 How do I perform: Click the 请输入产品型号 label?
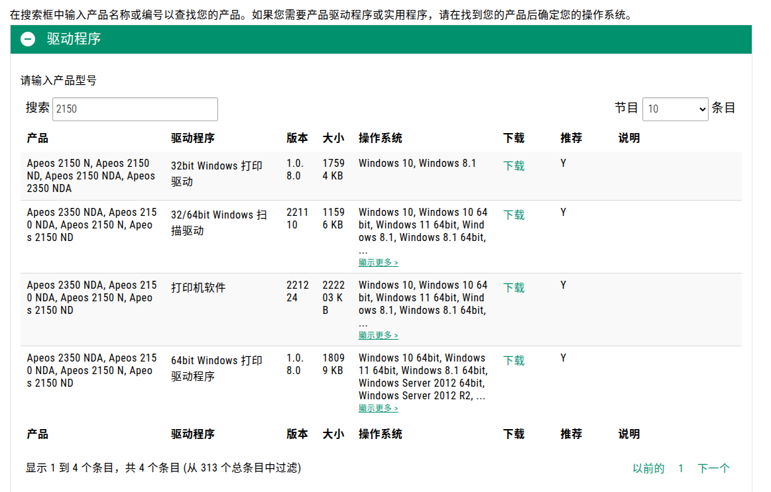(x=58, y=81)
